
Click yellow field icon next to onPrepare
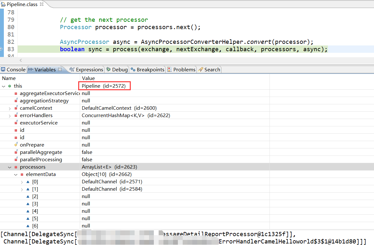pyautogui.click(x=16, y=145)
